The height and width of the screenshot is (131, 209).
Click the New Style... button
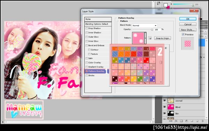click(x=188, y=30)
